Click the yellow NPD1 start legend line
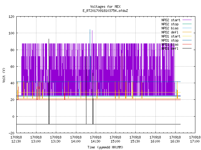 [x=187, y=36]
